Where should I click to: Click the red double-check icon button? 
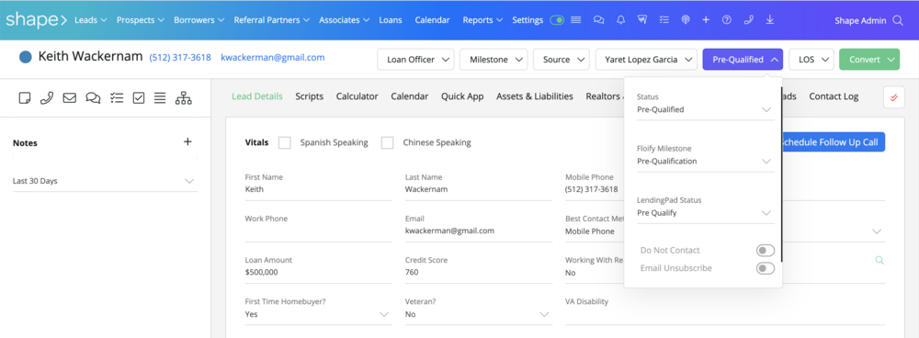tap(894, 97)
